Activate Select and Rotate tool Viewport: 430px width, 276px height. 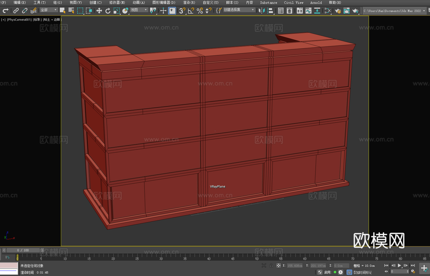coord(108,11)
